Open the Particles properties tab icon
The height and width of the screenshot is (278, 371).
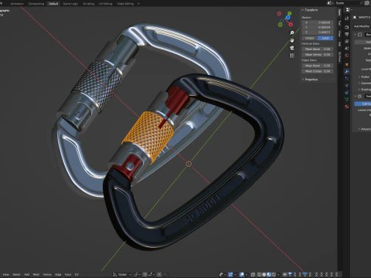click(347, 78)
